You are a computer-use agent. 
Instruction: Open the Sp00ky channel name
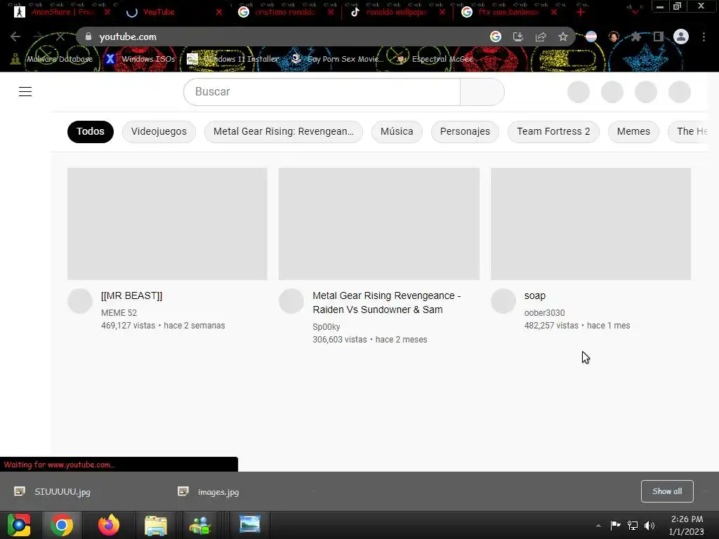[326, 327]
